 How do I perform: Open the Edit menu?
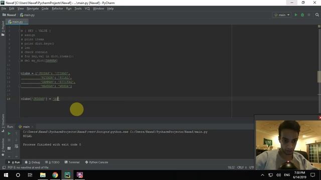(x=12, y=8)
